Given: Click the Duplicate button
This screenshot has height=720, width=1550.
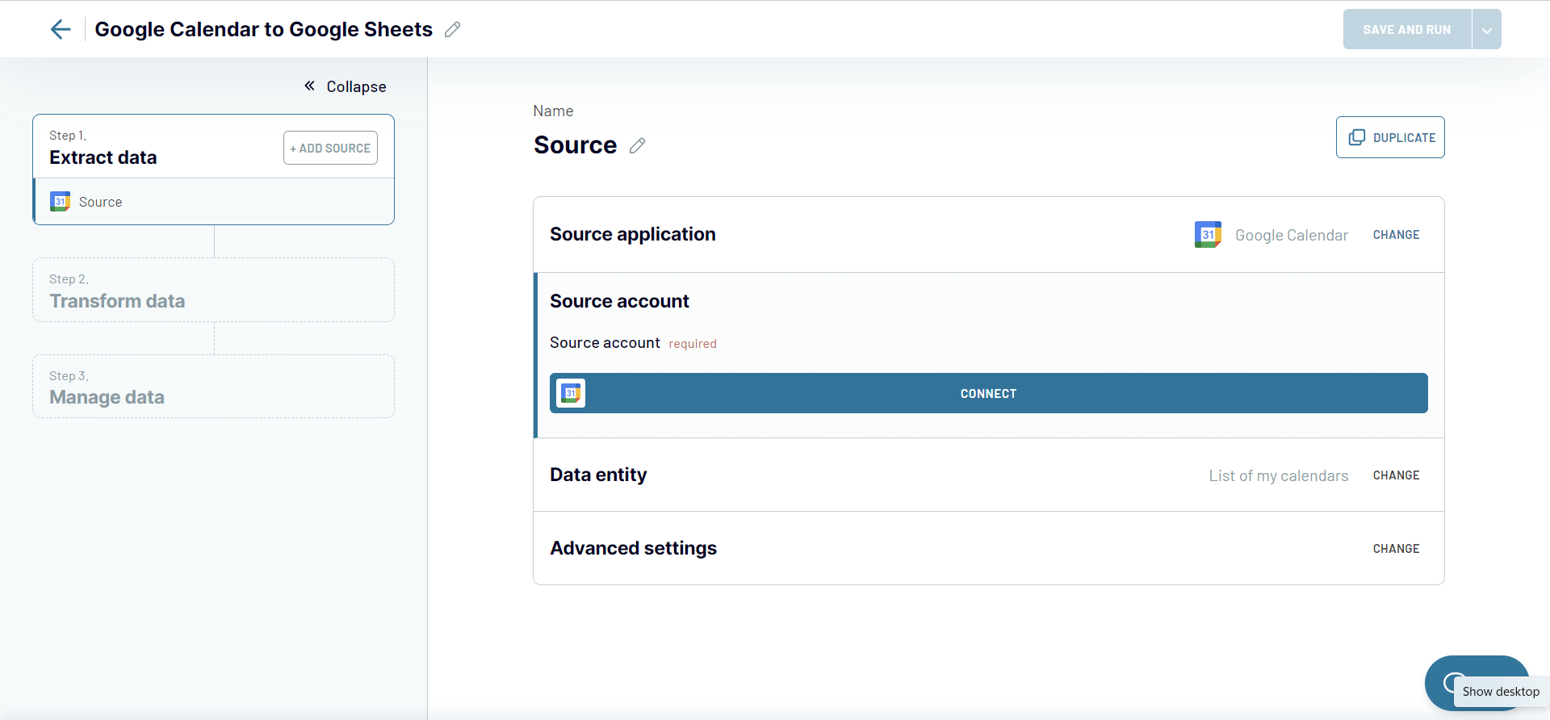Looking at the screenshot, I should [x=1390, y=137].
